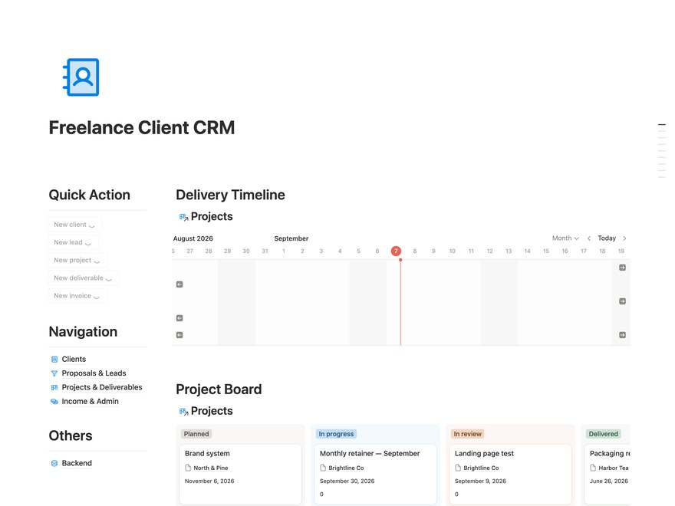The width and height of the screenshot is (675, 506).
Task: Click the Freelance Client CRM page title
Action: (142, 128)
